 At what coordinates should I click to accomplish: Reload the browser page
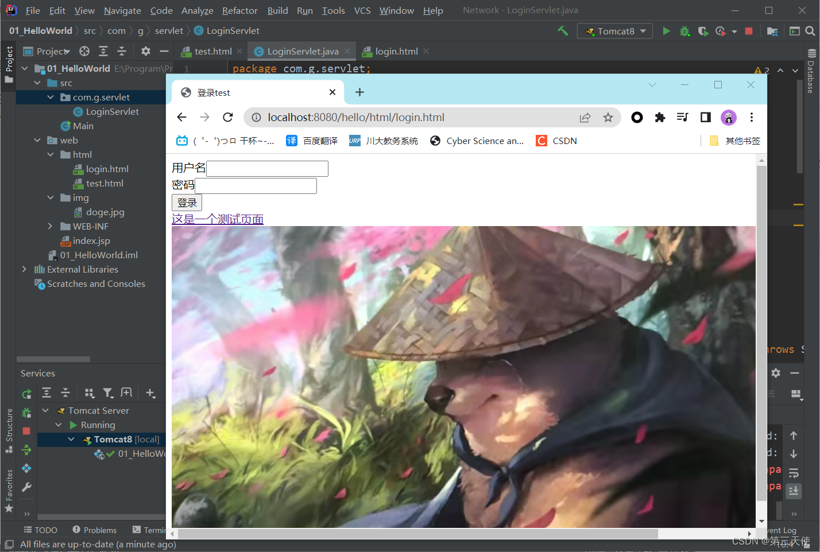click(228, 117)
